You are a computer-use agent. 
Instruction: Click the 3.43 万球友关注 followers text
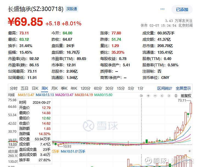pos(179,21)
